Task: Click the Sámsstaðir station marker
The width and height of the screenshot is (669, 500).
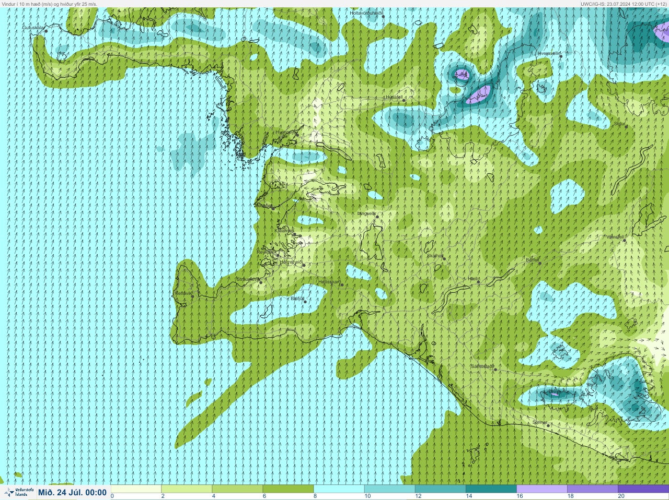Action: pyautogui.click(x=495, y=370)
